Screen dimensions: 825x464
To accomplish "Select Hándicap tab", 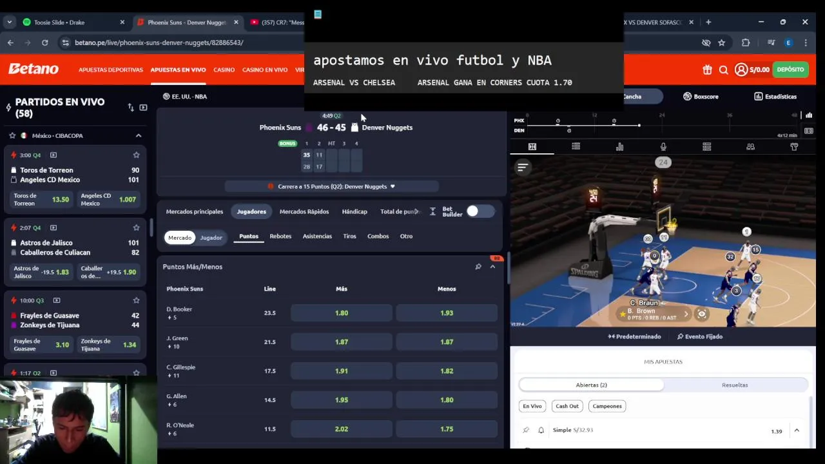I will point(354,211).
